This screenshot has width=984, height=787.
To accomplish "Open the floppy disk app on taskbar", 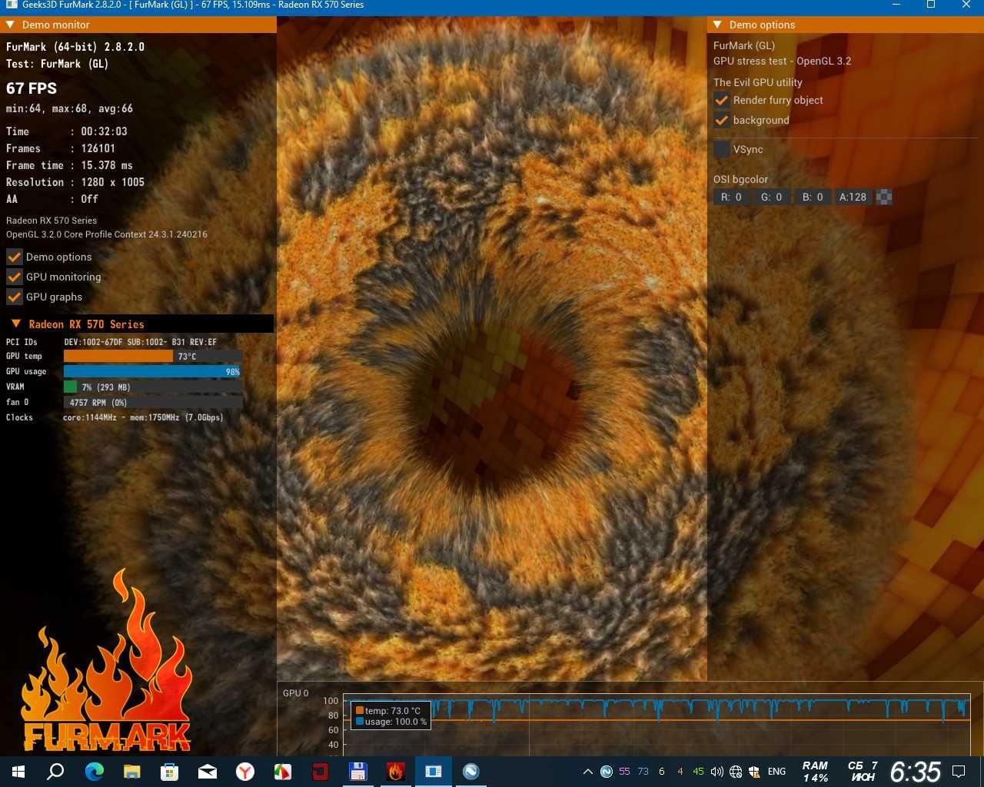I will pos(357,771).
